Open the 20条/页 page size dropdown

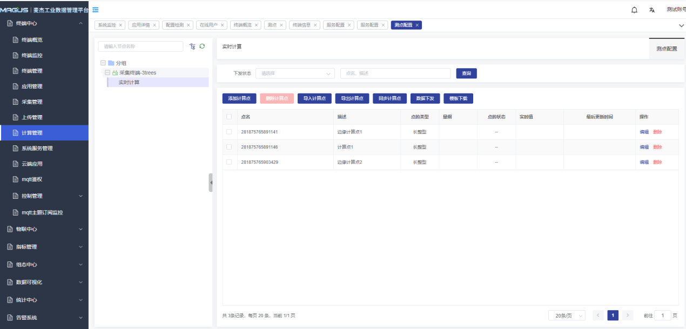(566, 315)
